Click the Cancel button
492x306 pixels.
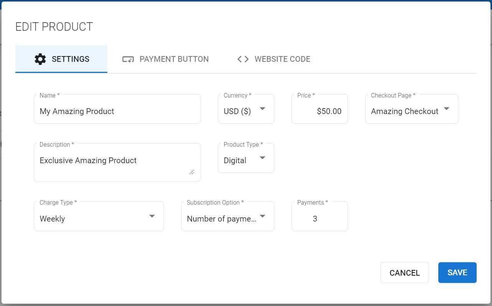coord(405,273)
